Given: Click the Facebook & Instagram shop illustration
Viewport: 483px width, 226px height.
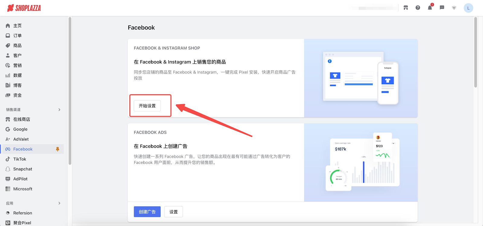Looking at the screenshot, I should (x=361, y=78).
